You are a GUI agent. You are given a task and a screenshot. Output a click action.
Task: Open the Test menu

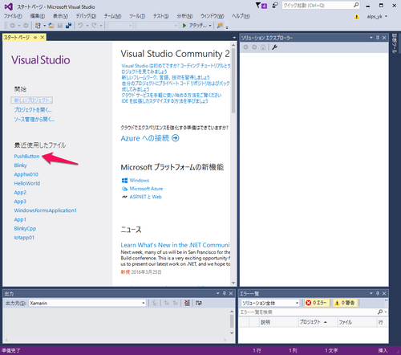click(x=160, y=16)
